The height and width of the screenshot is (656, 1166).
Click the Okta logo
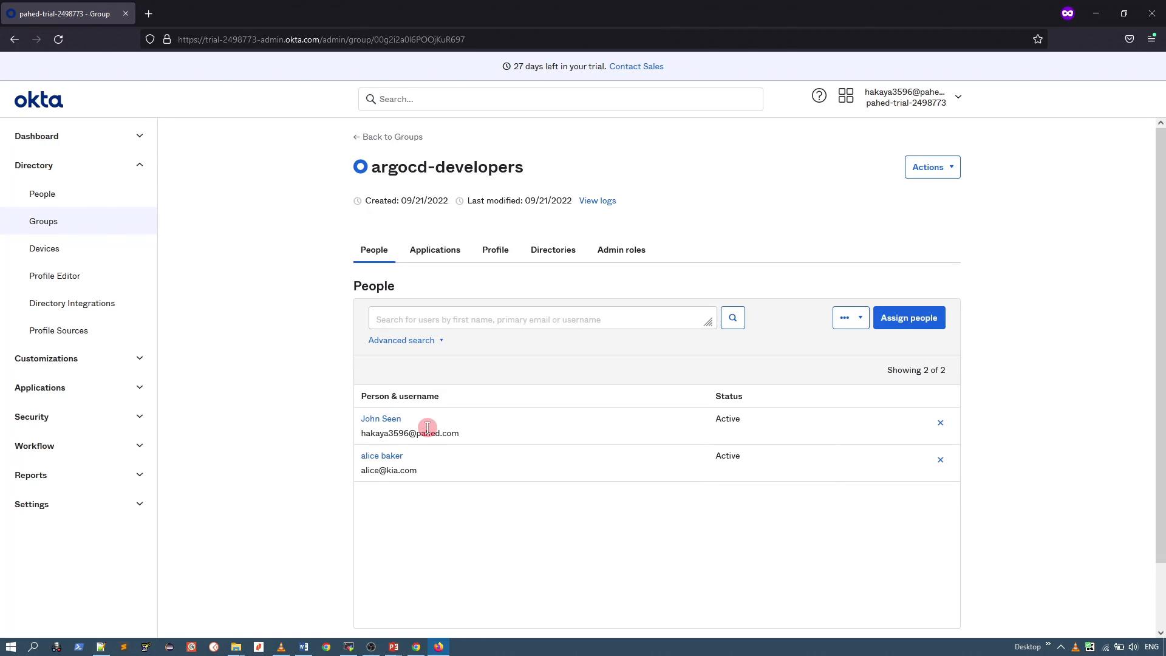coord(39,100)
